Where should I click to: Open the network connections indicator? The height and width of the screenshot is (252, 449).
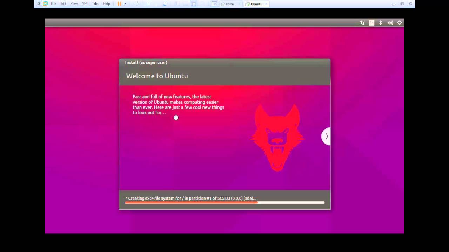362,23
